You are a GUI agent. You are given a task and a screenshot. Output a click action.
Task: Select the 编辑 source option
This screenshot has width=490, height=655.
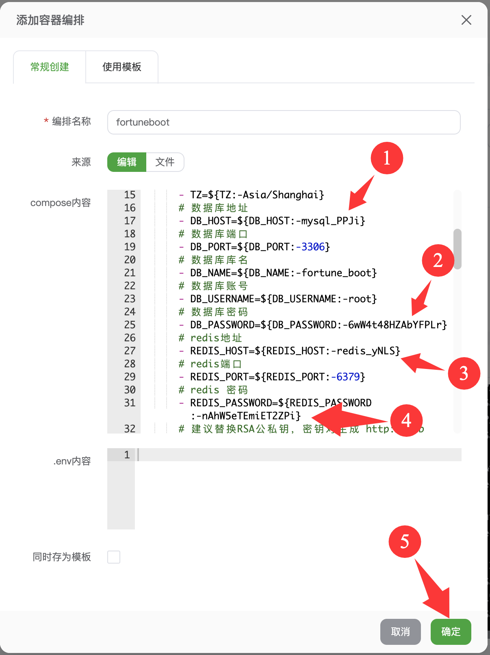pyautogui.click(x=127, y=162)
